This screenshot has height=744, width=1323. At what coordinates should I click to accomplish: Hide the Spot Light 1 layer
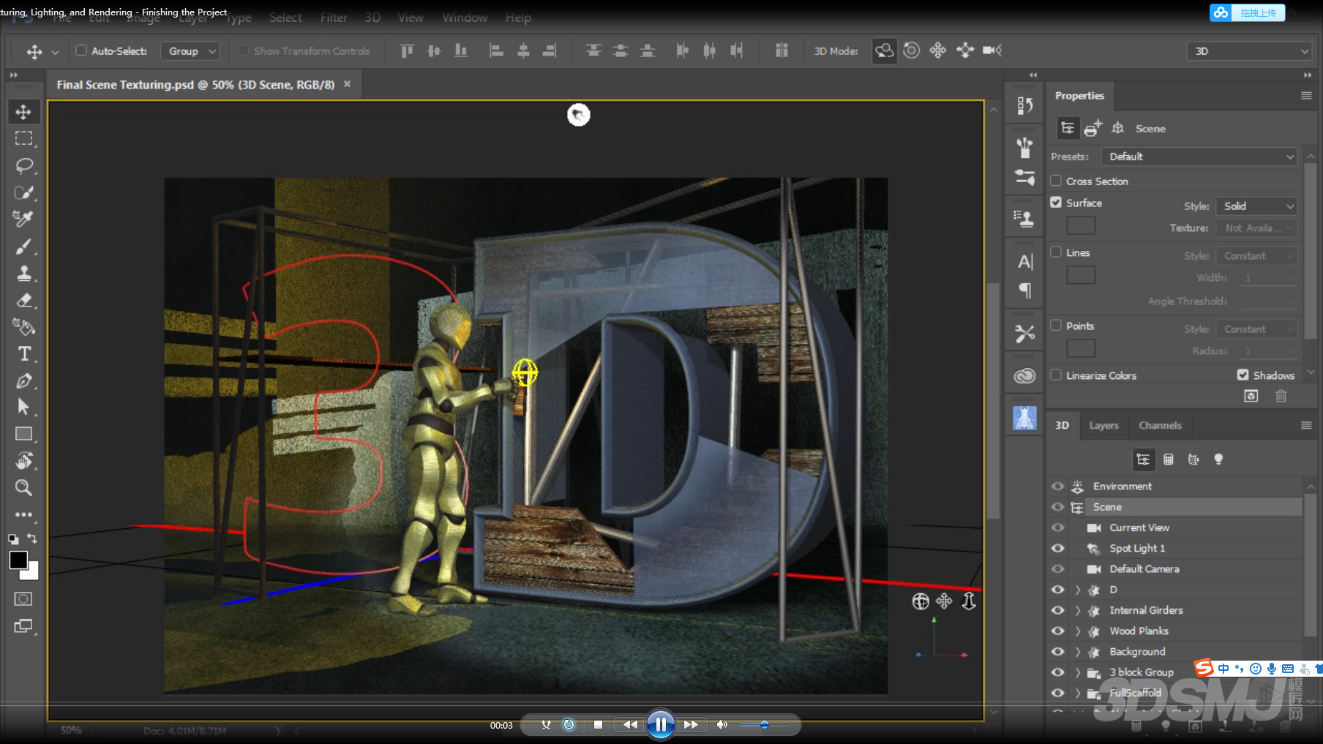pos(1057,548)
